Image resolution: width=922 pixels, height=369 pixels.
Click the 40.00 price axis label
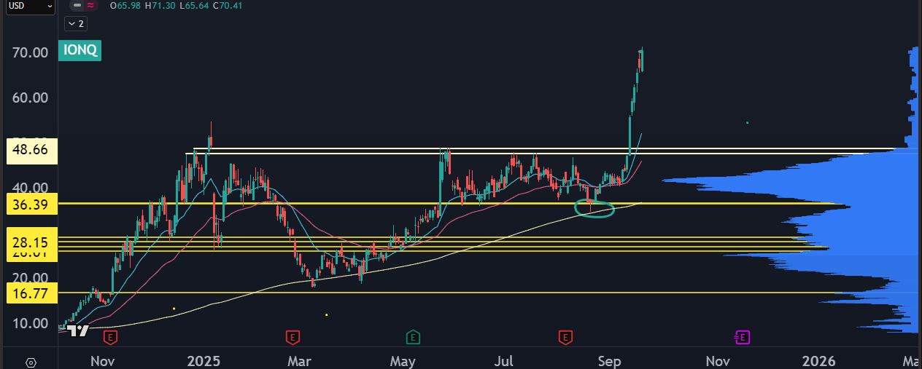point(30,188)
